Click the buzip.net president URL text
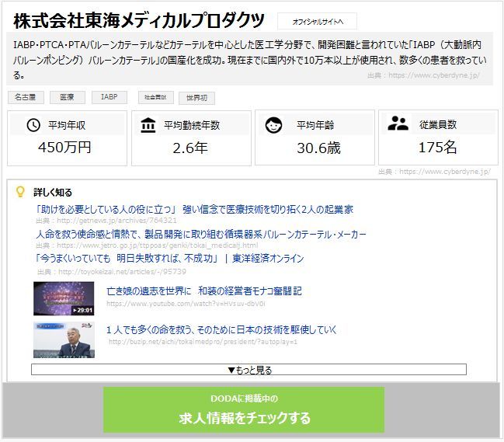 (x=203, y=342)
